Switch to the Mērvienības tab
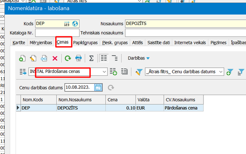Viewport: 246px width, 154px height. pyautogui.click(x=41, y=42)
